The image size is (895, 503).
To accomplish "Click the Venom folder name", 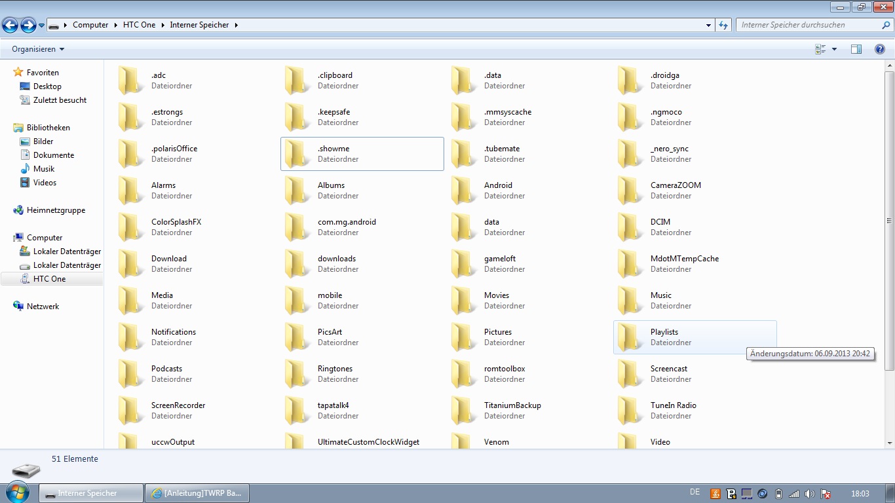I will coord(497,442).
